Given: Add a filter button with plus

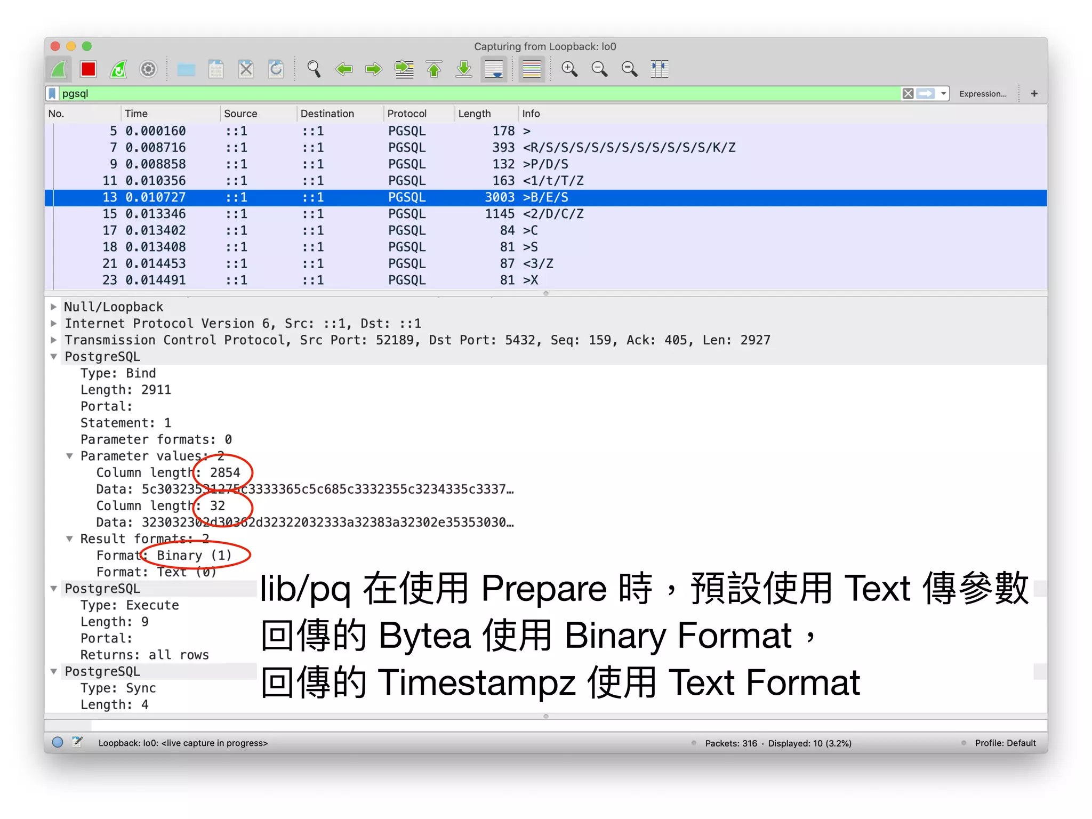Looking at the screenshot, I should [x=1034, y=94].
